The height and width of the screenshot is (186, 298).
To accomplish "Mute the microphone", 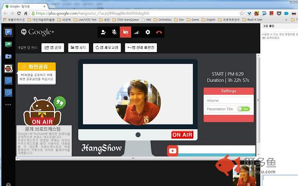I will click(x=114, y=32).
